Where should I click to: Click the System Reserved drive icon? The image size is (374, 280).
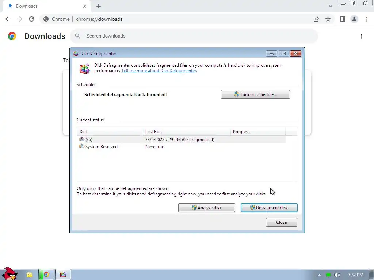click(x=82, y=146)
